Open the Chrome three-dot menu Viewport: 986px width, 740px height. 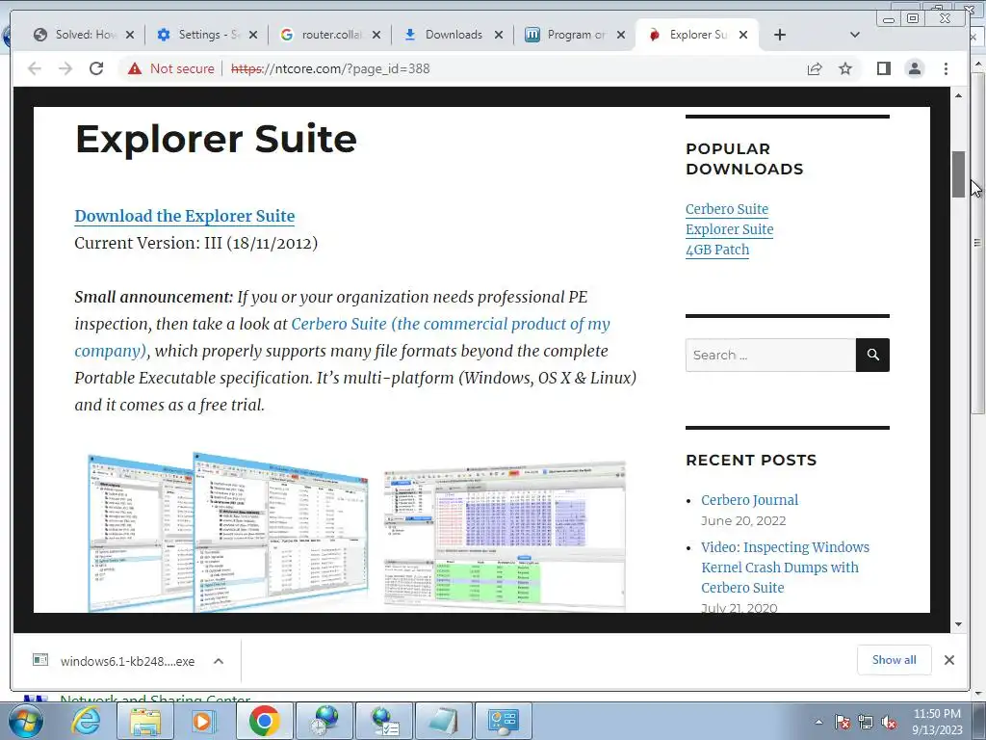pos(946,68)
